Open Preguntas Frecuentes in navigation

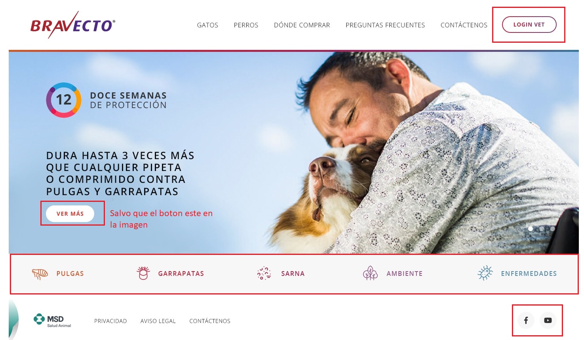(x=385, y=25)
